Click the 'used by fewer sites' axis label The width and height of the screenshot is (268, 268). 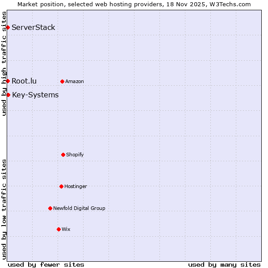tap(46, 265)
